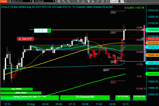Click the red 15131,75 price marker
The width and height of the screenshot is (159, 106).
[x=152, y=39]
